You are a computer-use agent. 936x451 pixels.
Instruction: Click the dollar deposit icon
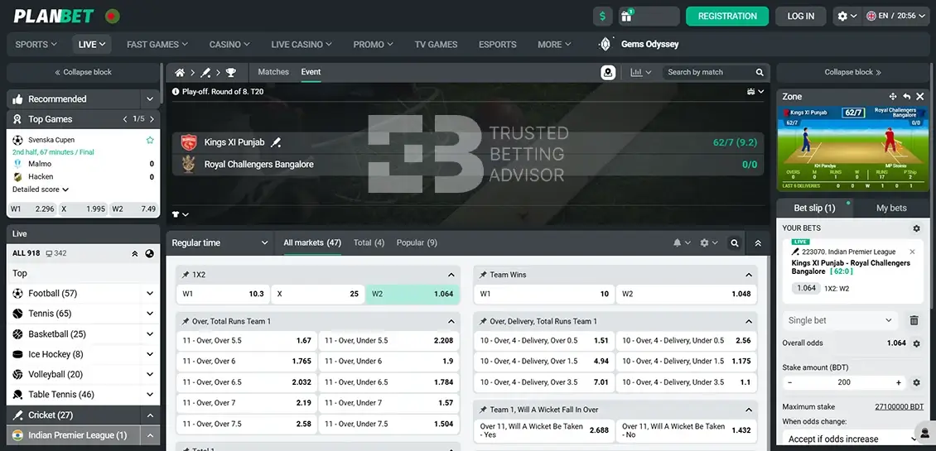602,16
